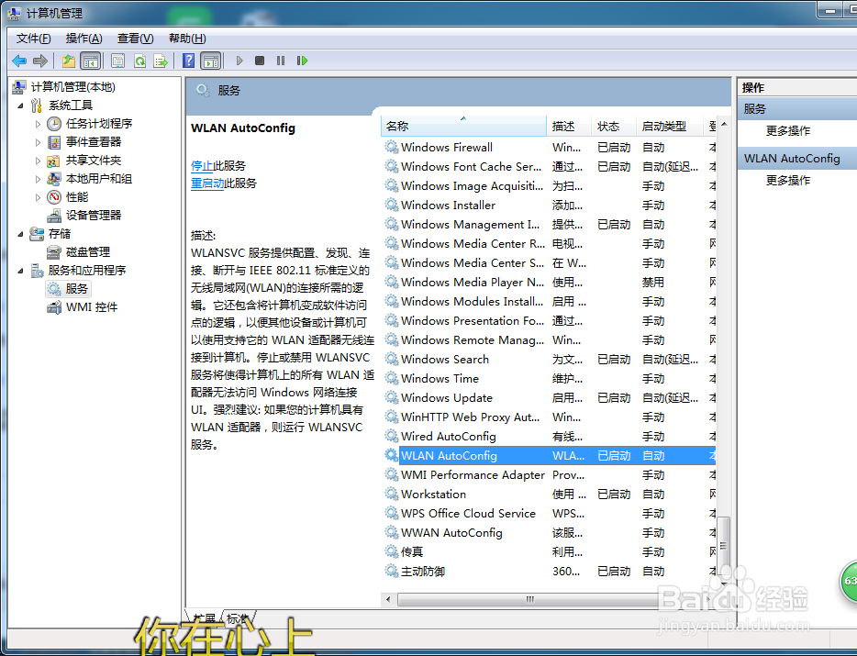
Task: Select 设备管理器 in the tree
Action: point(94,216)
